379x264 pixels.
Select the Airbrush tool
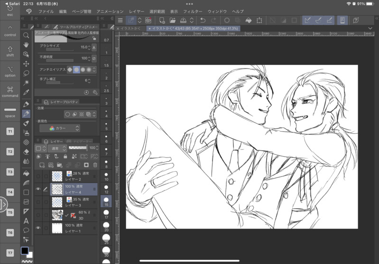26,132
